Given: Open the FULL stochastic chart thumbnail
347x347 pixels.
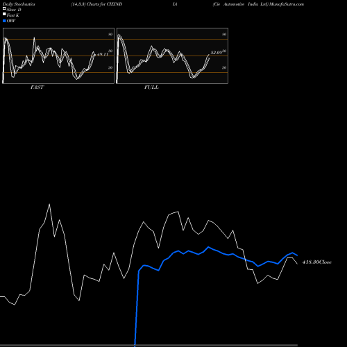Looking at the screenshot, I should point(172,56).
